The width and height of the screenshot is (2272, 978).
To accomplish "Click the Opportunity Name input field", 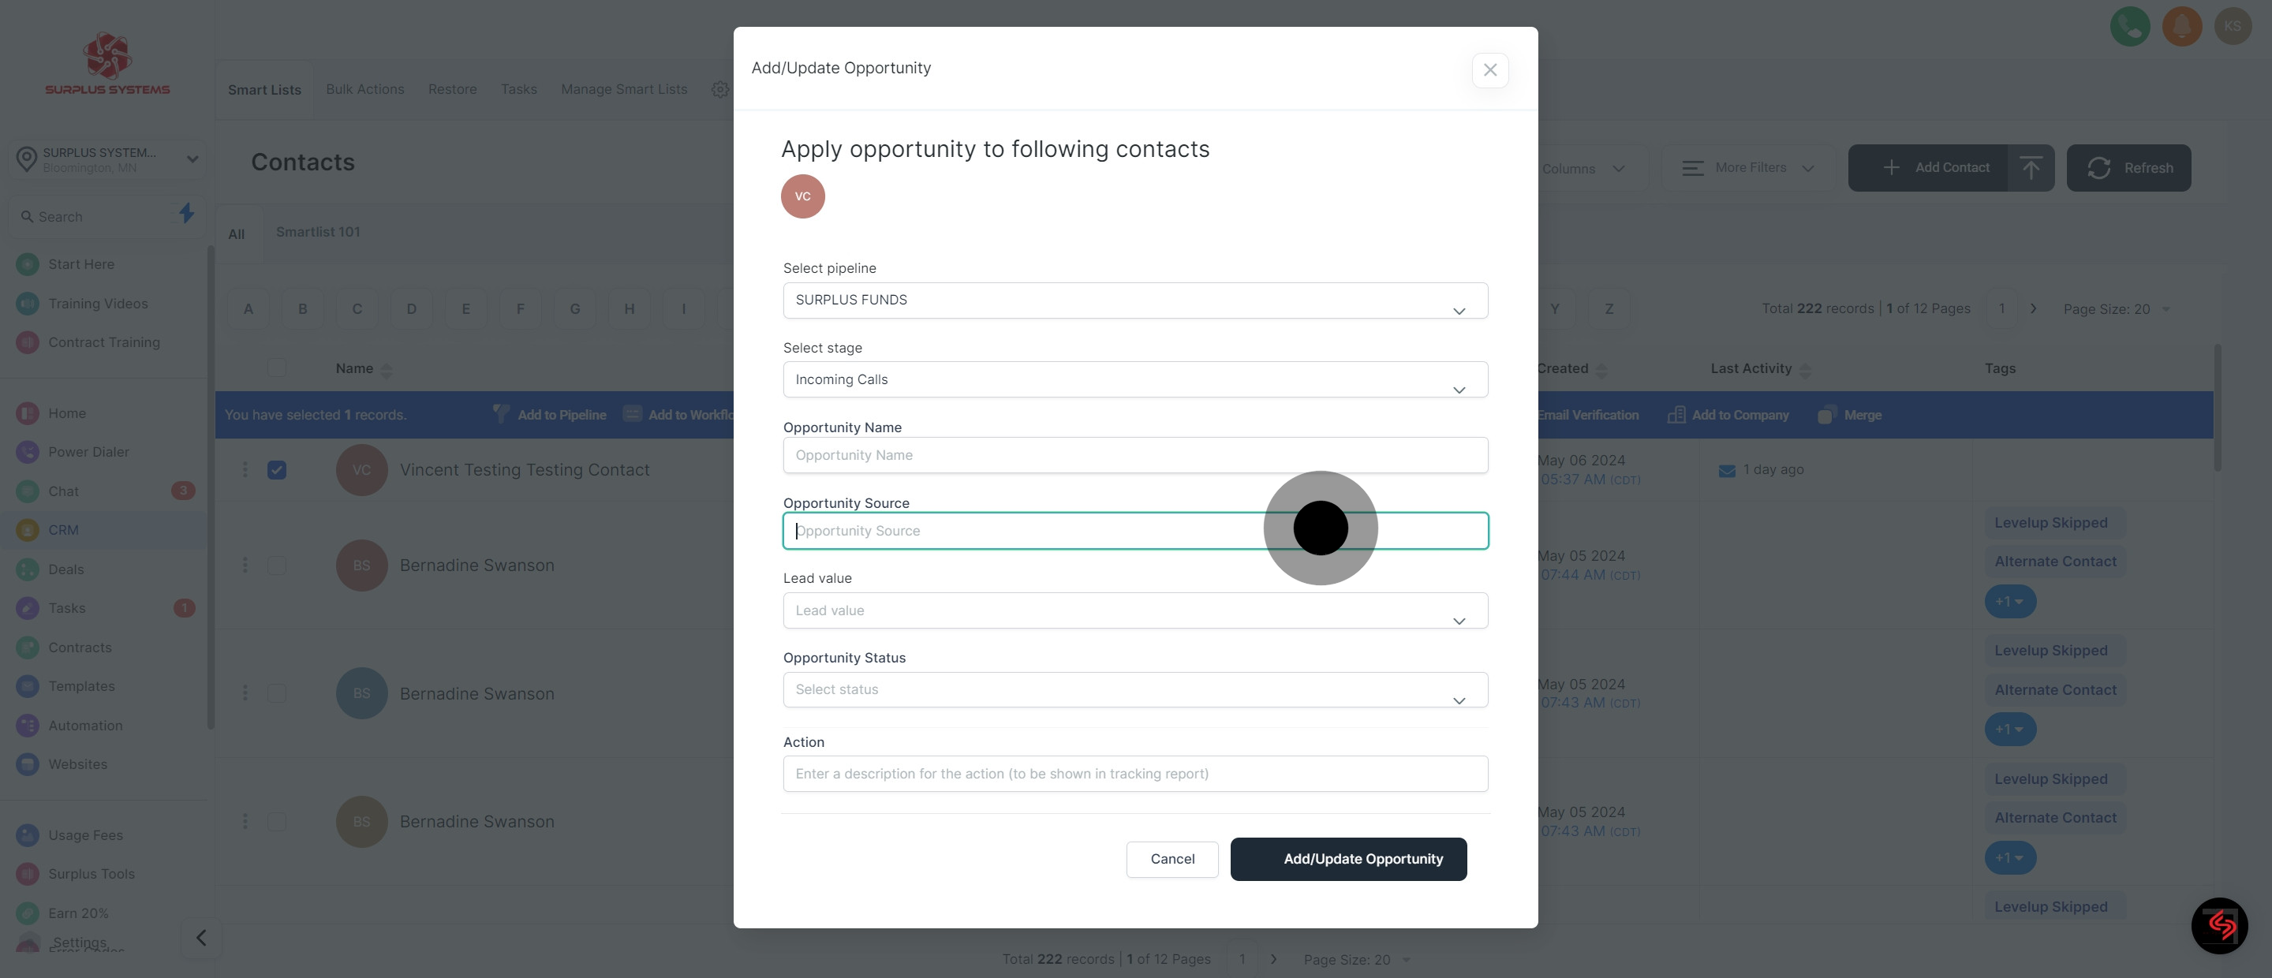I will point(1135,455).
